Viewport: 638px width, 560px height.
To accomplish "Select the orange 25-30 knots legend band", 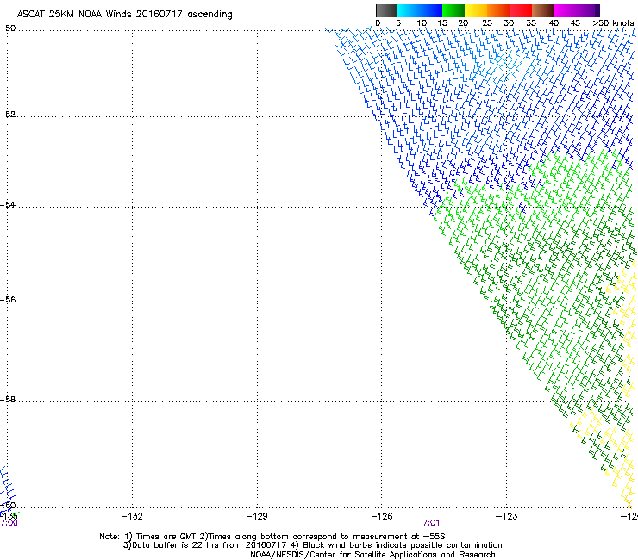I will coord(498,10).
